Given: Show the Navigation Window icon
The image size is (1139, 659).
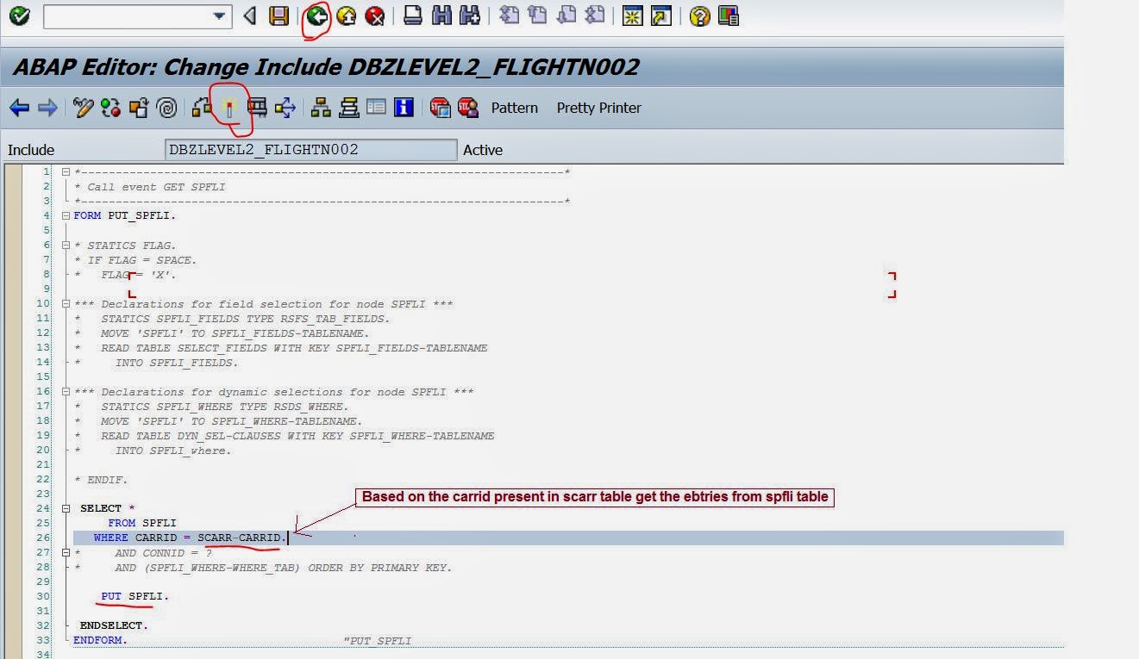Looking at the screenshot, I should coord(348,108).
